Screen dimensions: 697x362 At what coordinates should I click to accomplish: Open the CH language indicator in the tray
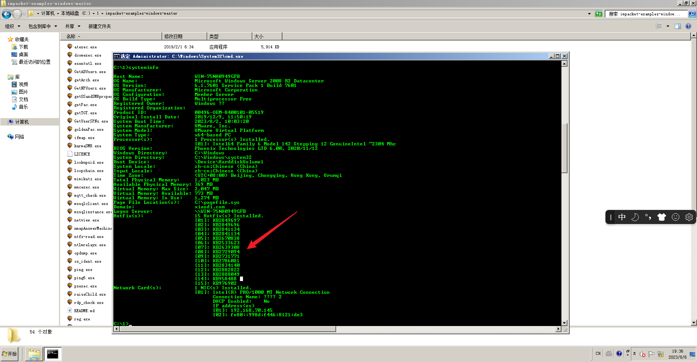pos(598,354)
